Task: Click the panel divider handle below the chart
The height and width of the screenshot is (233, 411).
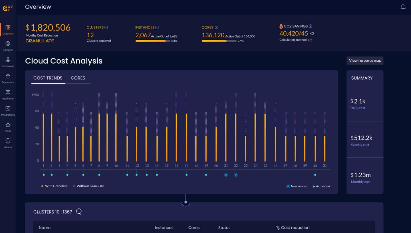Action: 186,202
